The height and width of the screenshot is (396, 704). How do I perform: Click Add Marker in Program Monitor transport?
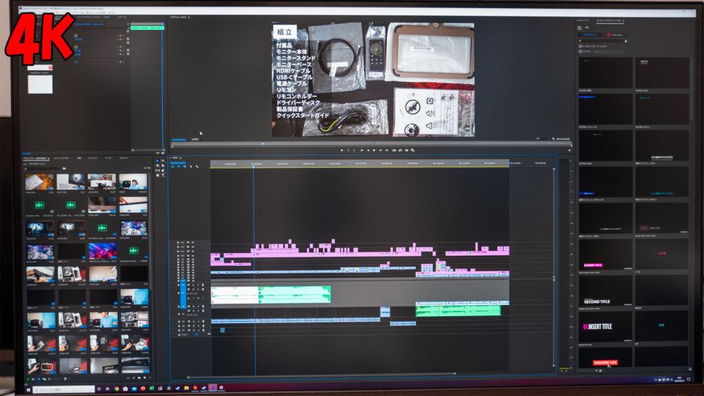(342, 151)
